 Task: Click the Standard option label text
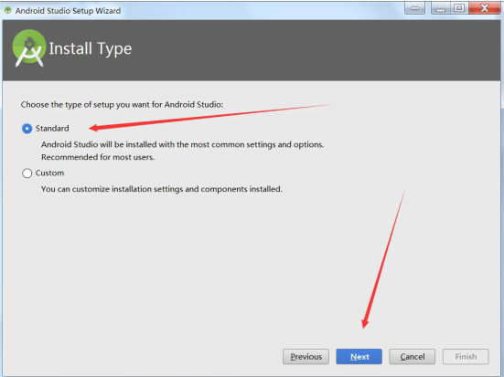pos(52,129)
